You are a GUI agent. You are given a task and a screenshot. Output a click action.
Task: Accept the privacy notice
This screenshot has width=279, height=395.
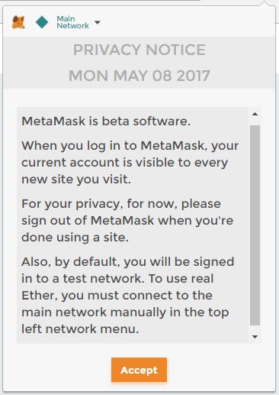pos(139,370)
